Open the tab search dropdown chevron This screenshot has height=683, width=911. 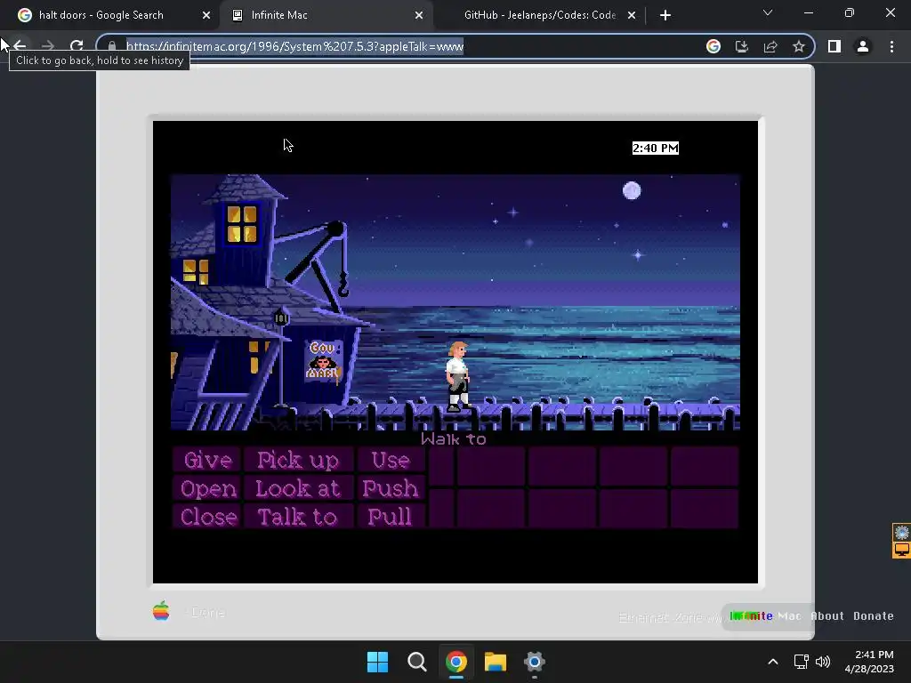point(768,12)
